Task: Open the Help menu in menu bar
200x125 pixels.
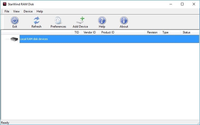Action: [x=40, y=11]
